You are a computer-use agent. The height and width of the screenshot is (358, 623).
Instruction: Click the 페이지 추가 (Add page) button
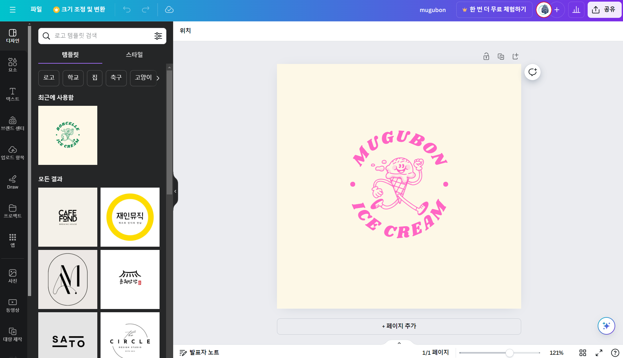(x=399, y=326)
